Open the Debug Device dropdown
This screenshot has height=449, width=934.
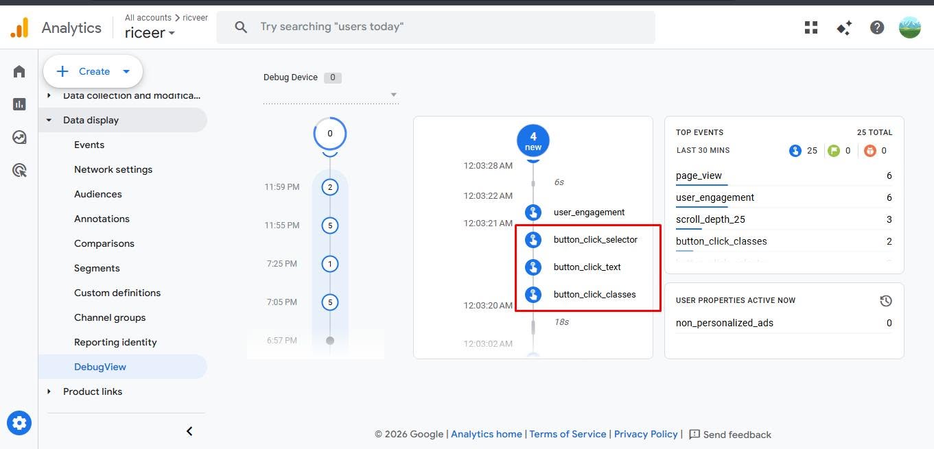click(x=331, y=95)
